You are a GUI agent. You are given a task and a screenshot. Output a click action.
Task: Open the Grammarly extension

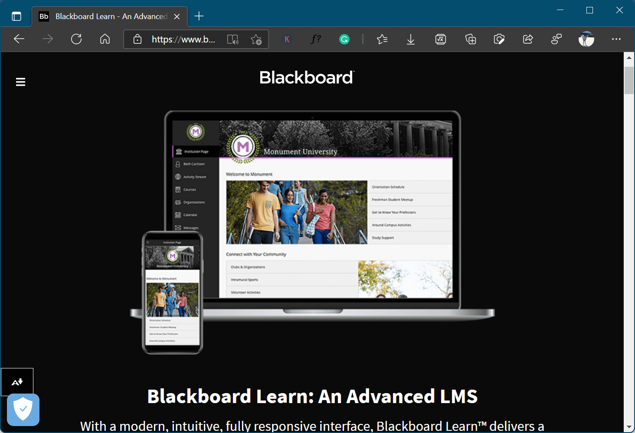(344, 39)
